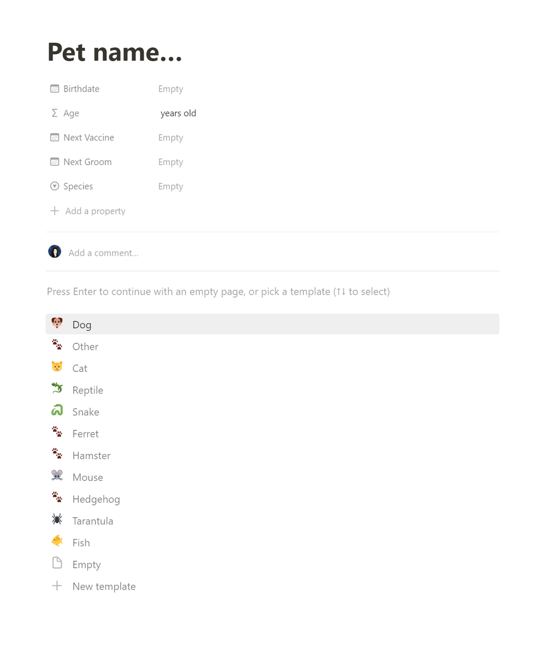Click the green lizard Reptile icon
The height and width of the screenshot is (660, 539).
pyautogui.click(x=57, y=389)
